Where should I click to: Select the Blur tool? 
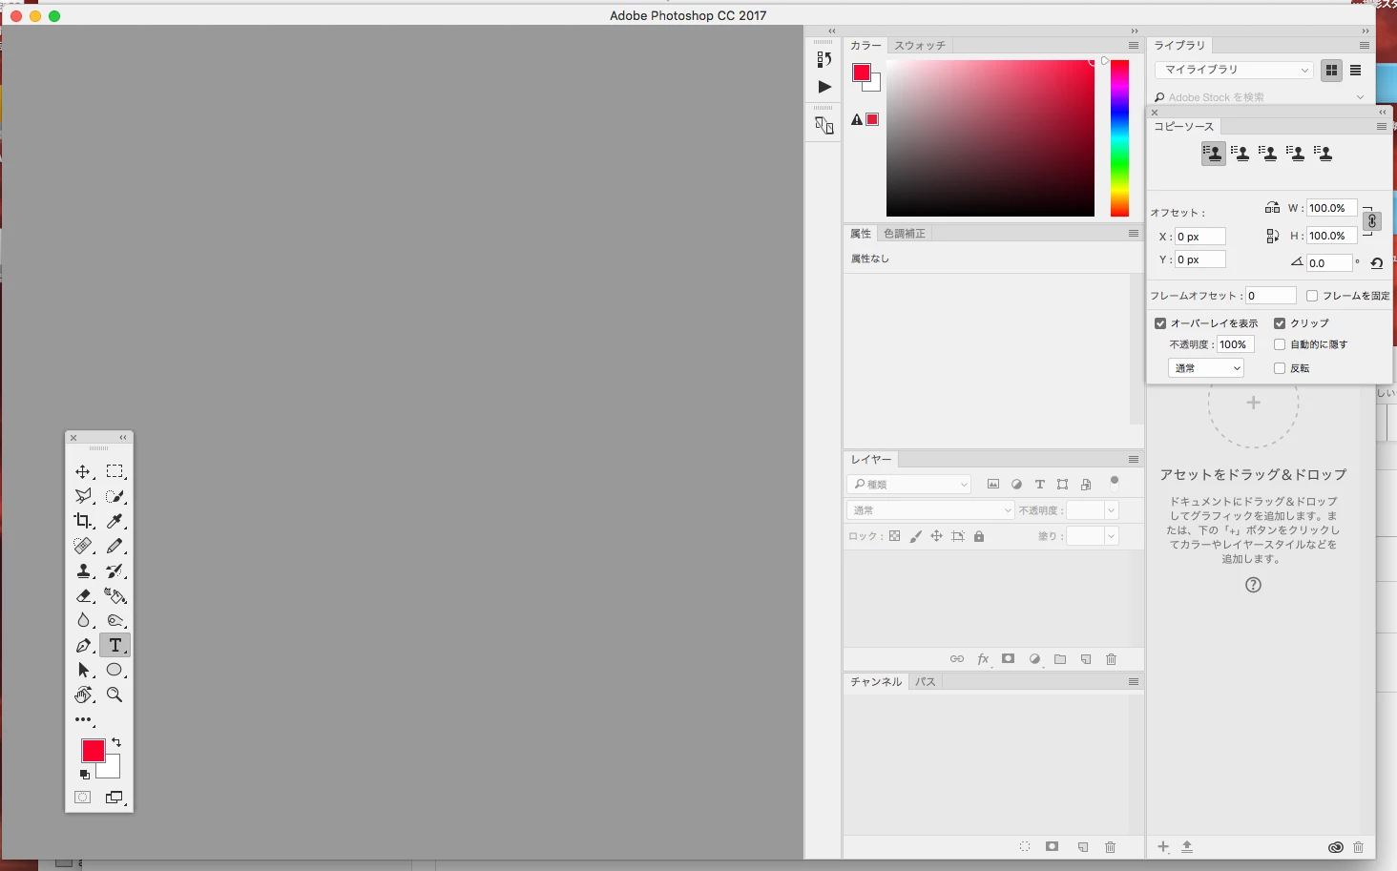(83, 620)
